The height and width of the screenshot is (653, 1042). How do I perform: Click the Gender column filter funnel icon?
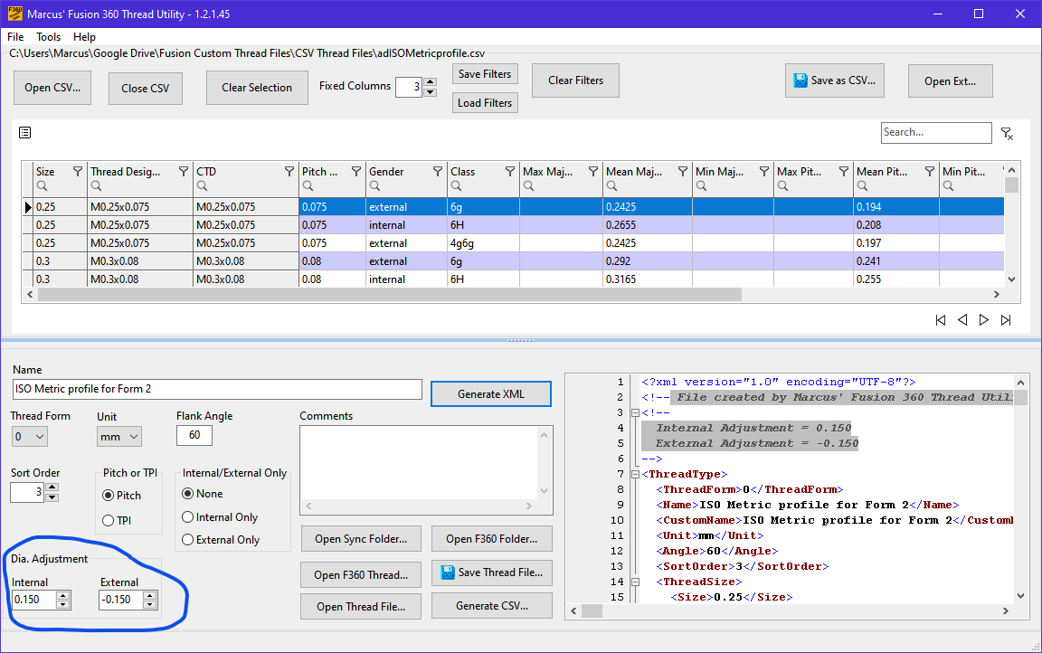tap(438, 172)
